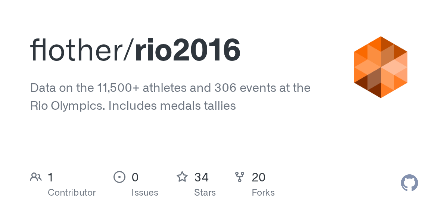Click the contributor count number 1

(50, 177)
